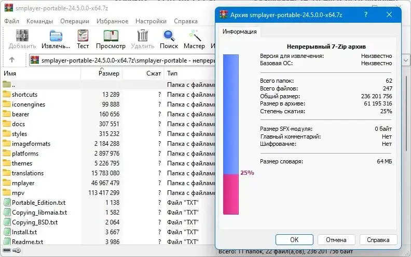Screen dimensions: 411x257
Task: Click the Размер в архиве value 61 195 316
Action: click(378, 103)
